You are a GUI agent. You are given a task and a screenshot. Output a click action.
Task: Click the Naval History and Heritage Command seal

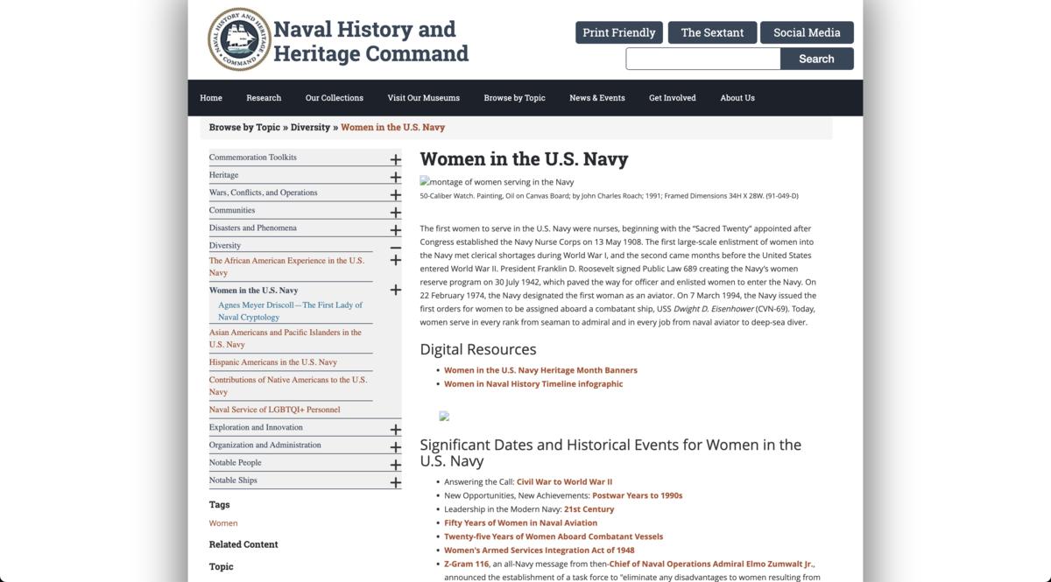[x=236, y=39]
